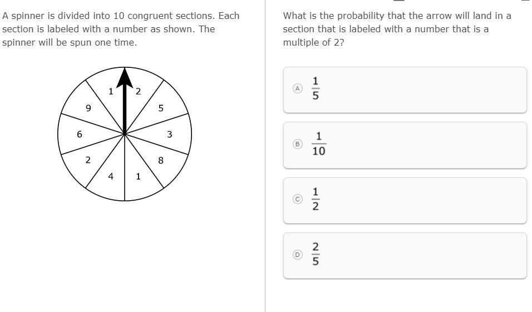Mark the option D radio button
The width and height of the screenshot is (532, 312).
pyautogui.click(x=298, y=255)
